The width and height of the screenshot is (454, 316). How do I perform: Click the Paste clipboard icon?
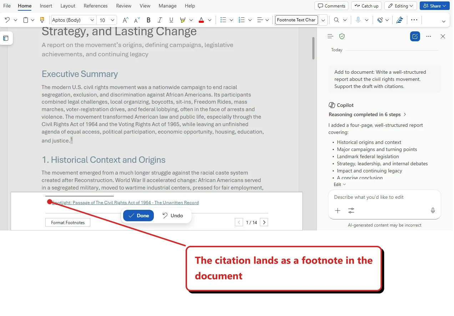[26, 20]
